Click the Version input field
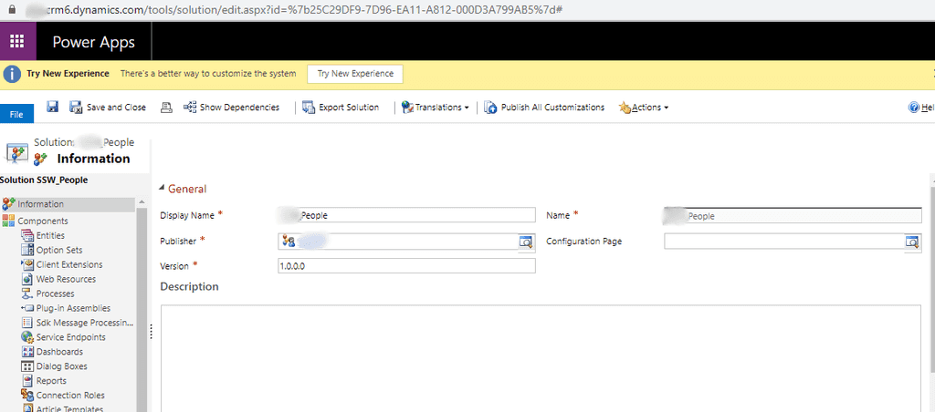Viewport: 935px width, 412px height. (406, 266)
